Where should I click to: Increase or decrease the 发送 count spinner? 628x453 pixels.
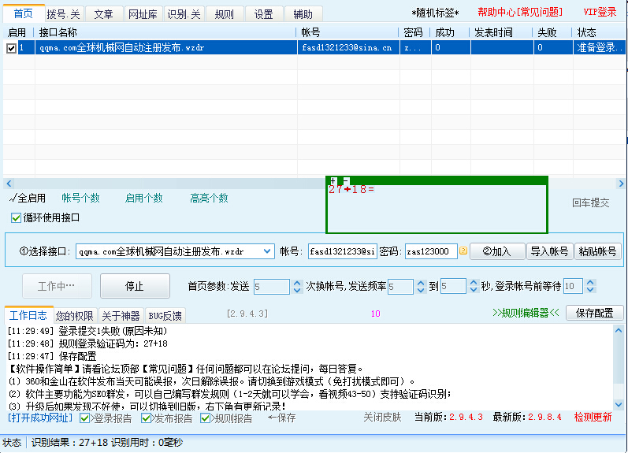point(297,286)
